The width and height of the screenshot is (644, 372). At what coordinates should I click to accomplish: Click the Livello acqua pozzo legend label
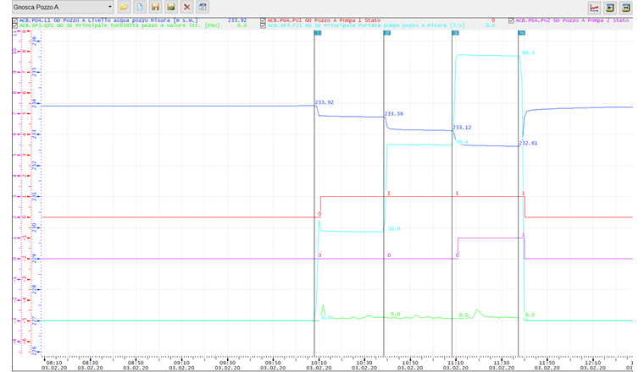[108, 20]
